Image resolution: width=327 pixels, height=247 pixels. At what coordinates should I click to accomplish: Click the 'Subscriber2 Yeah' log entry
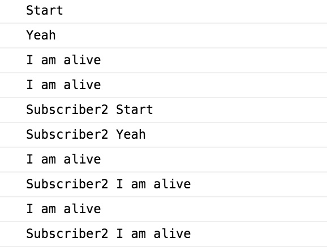pyautogui.click(x=163, y=135)
